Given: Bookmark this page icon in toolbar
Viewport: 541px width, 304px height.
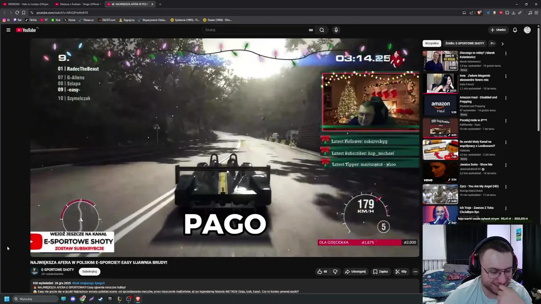Looking at the screenshot, I should point(23,13).
